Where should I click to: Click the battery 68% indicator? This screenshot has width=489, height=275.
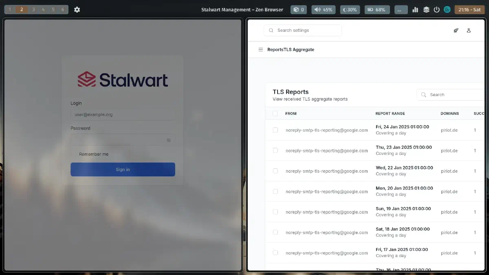(x=377, y=9)
